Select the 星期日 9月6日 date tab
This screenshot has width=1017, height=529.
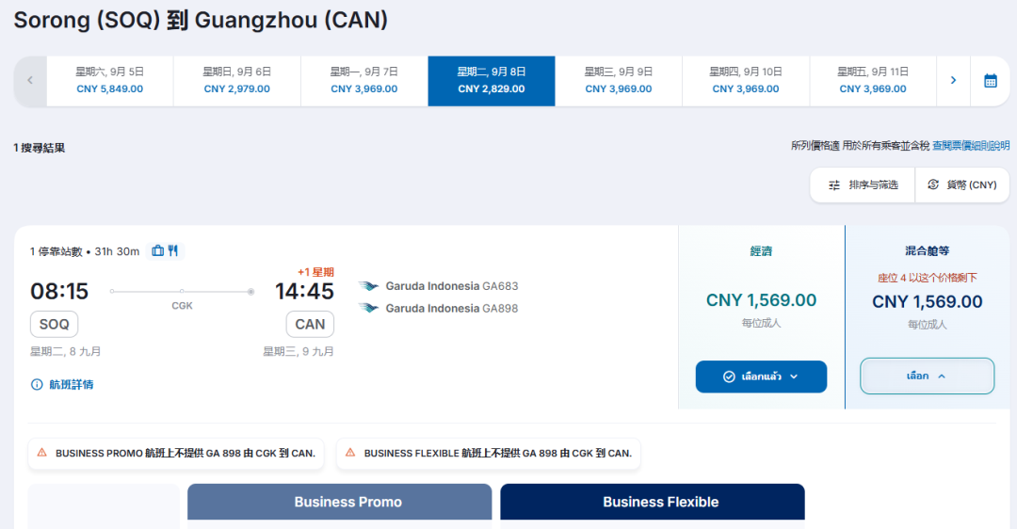pos(236,81)
